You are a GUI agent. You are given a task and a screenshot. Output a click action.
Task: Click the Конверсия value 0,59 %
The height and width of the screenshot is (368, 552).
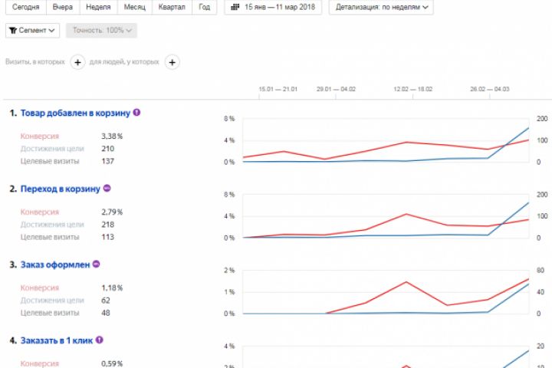pos(112,363)
